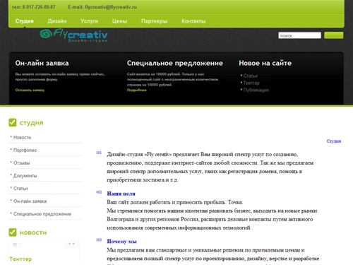Click the Специальное предложение heading
Image resolution: width=353 pixels, height=265 pixels.
click(x=175, y=63)
